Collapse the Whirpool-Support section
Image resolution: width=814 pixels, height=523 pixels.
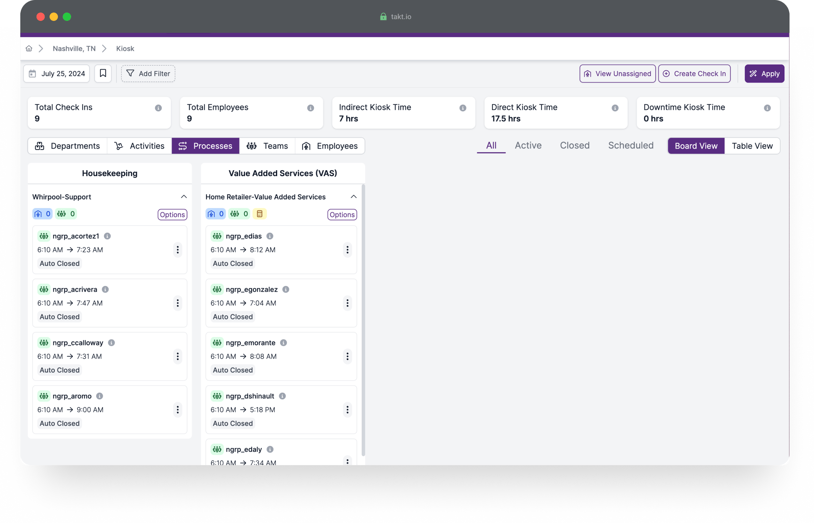pyautogui.click(x=184, y=197)
